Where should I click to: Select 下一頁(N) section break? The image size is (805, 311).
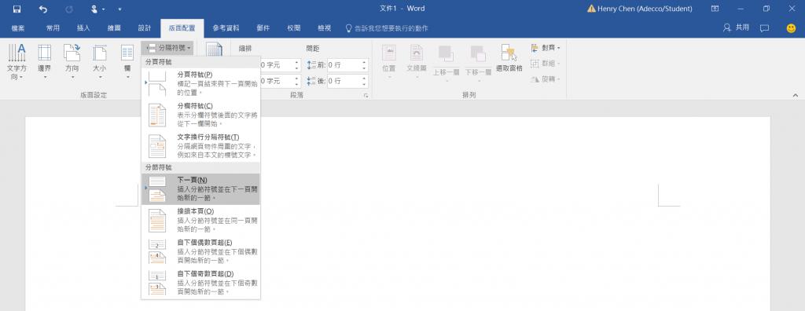click(200, 189)
